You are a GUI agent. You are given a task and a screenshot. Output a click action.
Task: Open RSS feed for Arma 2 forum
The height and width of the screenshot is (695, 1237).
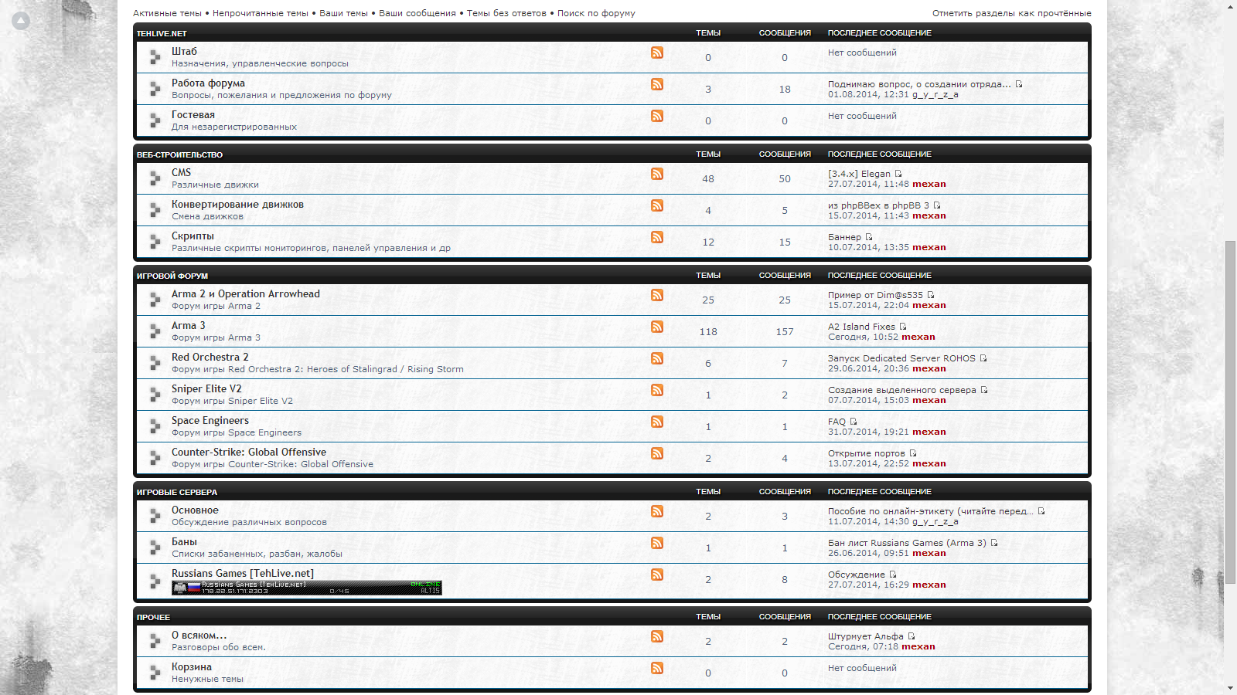(657, 295)
